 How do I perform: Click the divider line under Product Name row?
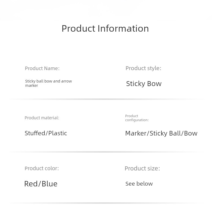(107, 99)
